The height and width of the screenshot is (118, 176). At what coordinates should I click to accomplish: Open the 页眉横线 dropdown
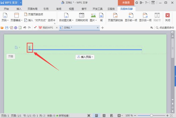pos(16,20)
